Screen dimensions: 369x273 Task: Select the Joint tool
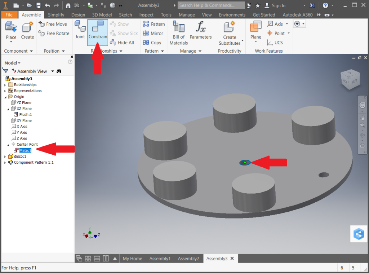coord(80,30)
